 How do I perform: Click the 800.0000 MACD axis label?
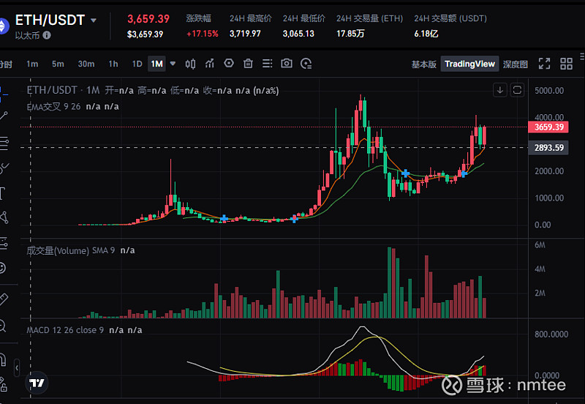[x=551, y=334]
